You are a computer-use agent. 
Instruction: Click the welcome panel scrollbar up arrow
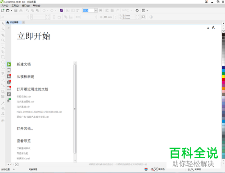tap(75, 63)
